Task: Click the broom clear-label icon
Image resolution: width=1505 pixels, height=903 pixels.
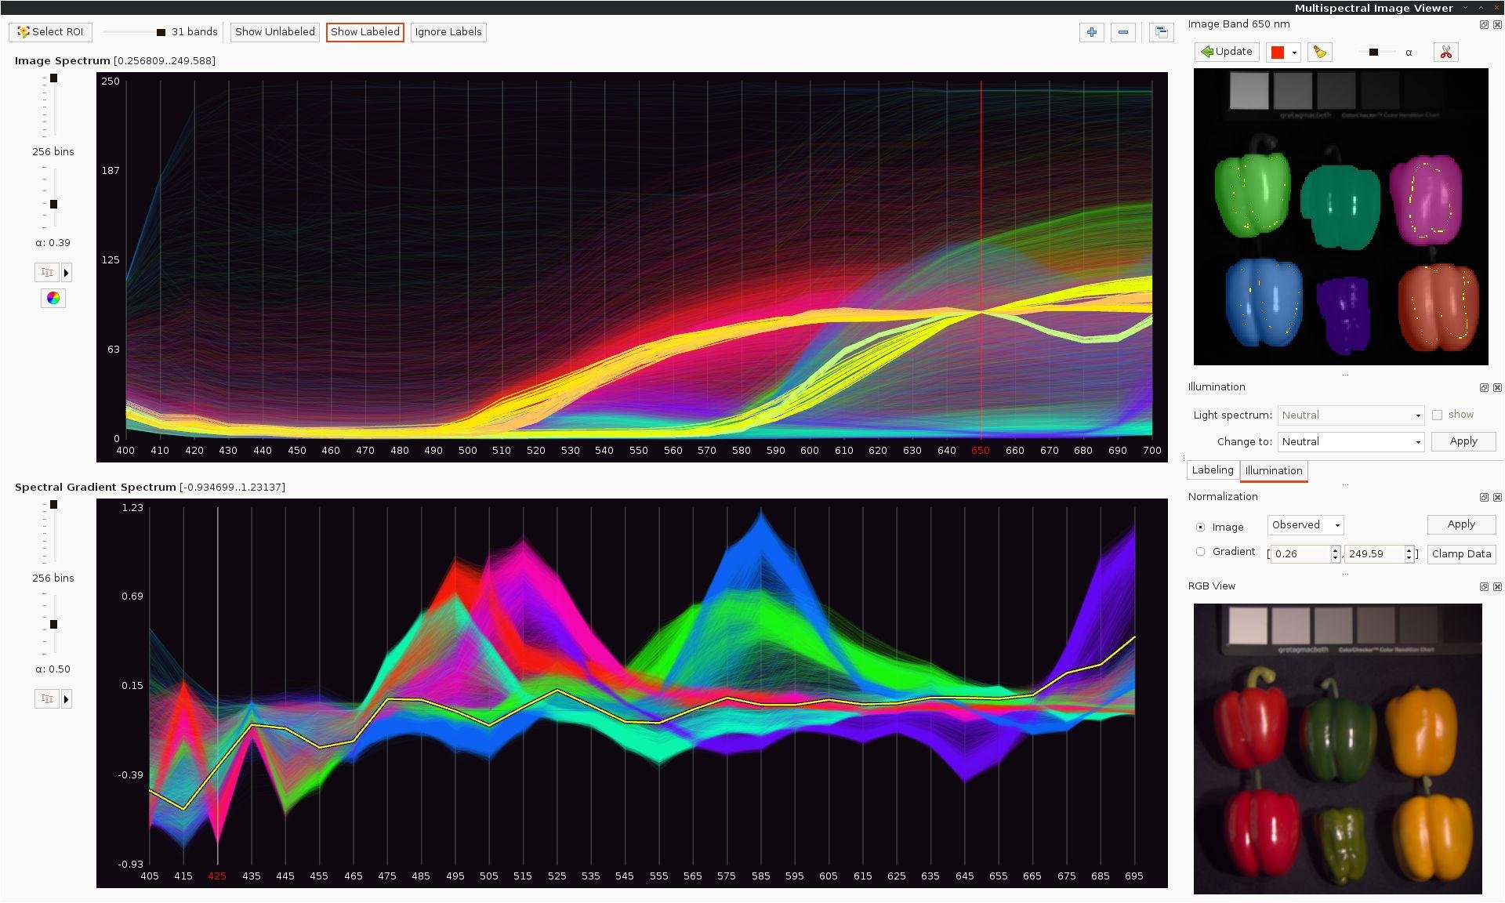Action: pyautogui.click(x=1320, y=52)
